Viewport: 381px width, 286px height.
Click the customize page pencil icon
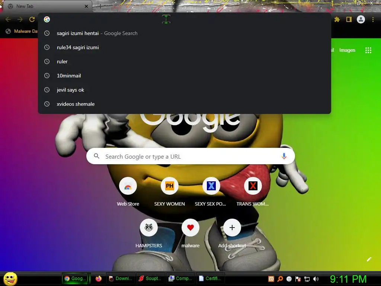(369, 259)
